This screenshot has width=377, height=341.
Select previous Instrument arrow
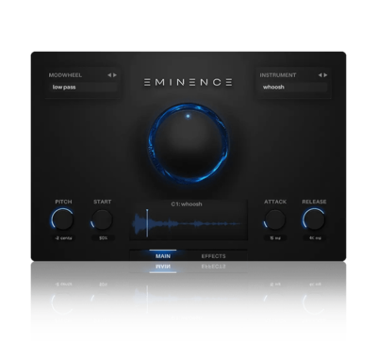tap(320, 75)
